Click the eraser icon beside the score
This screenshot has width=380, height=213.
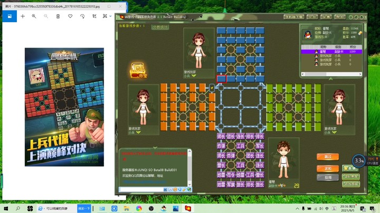[x=360, y=33]
